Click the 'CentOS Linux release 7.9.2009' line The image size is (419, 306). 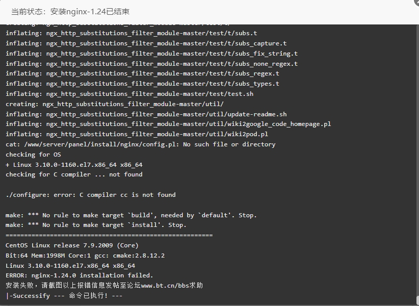(72, 245)
